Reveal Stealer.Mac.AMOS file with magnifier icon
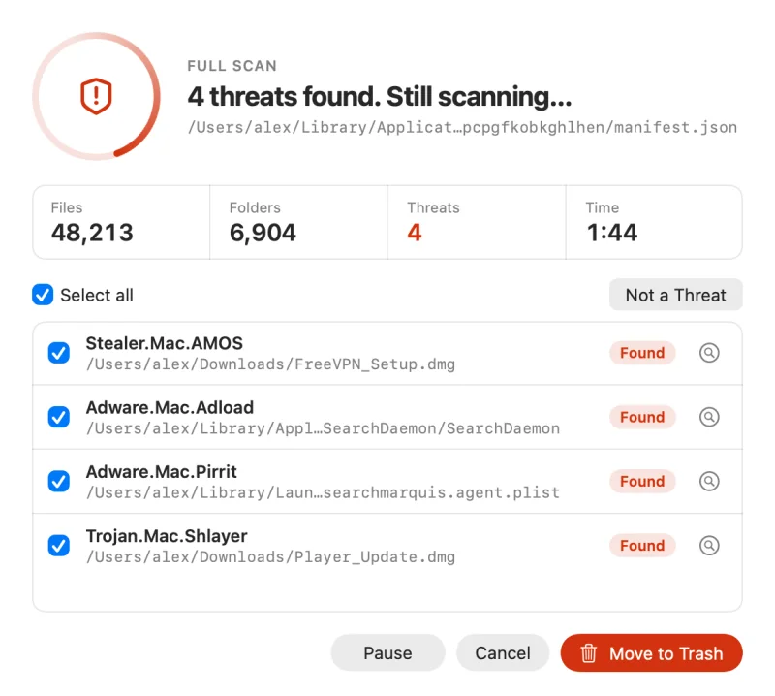 click(709, 353)
